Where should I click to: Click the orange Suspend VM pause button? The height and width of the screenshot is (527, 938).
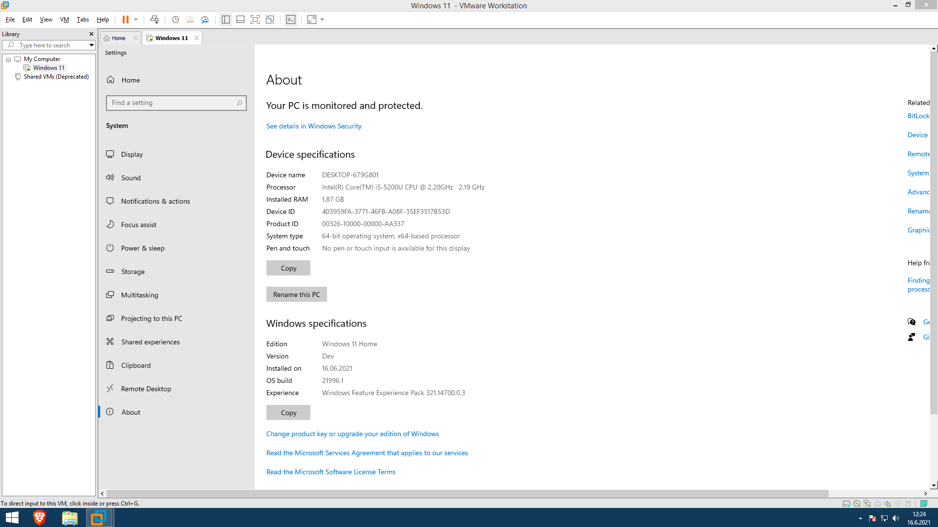pos(126,20)
